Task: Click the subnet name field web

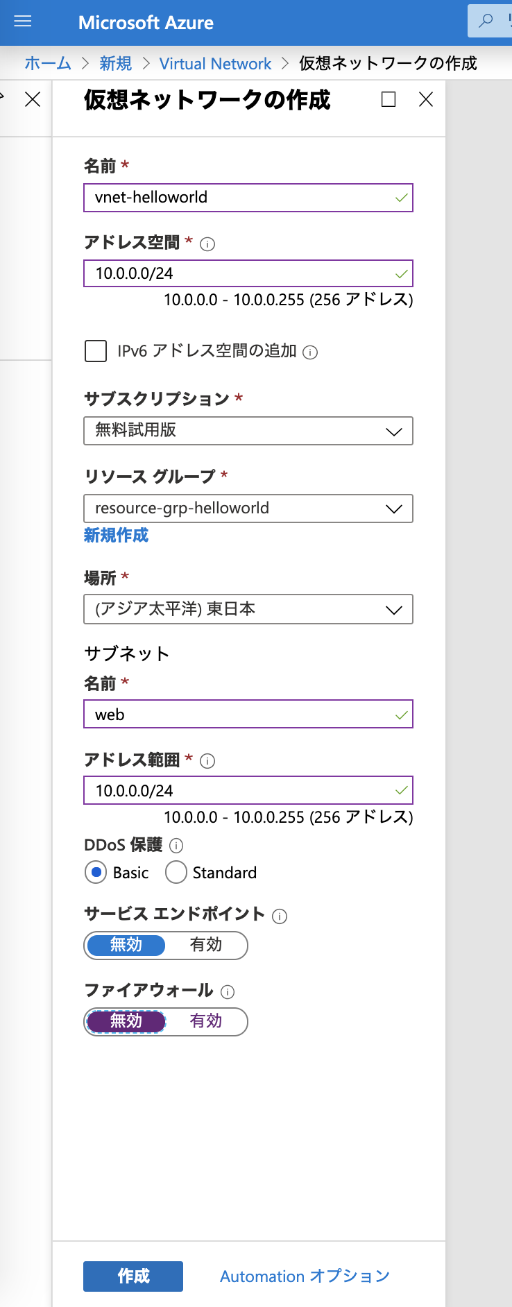Action: (x=248, y=715)
